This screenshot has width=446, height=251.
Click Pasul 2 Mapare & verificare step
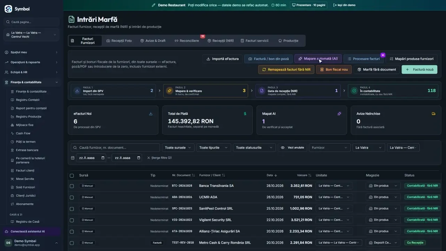tap(206, 91)
